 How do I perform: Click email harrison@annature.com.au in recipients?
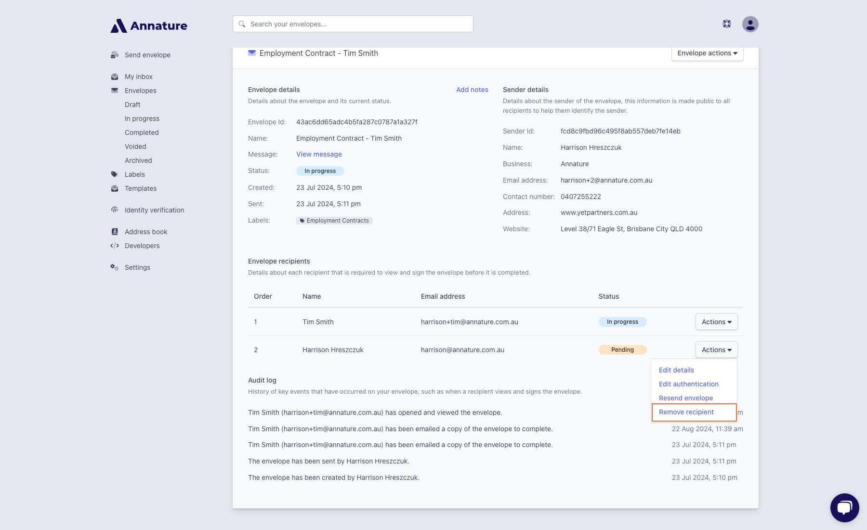[x=462, y=350]
